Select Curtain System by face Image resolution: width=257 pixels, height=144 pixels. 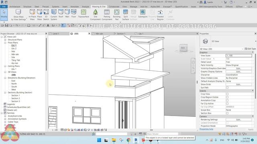click(54, 15)
